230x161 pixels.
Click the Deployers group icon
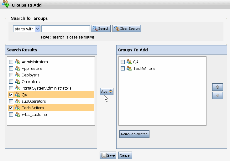(x=18, y=75)
